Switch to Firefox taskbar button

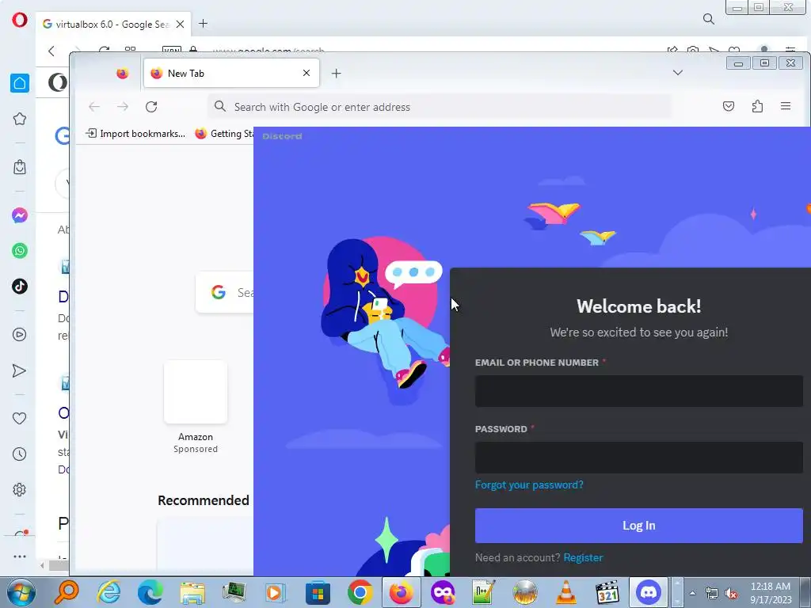402,592
